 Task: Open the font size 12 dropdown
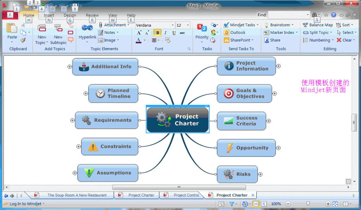[188, 25]
